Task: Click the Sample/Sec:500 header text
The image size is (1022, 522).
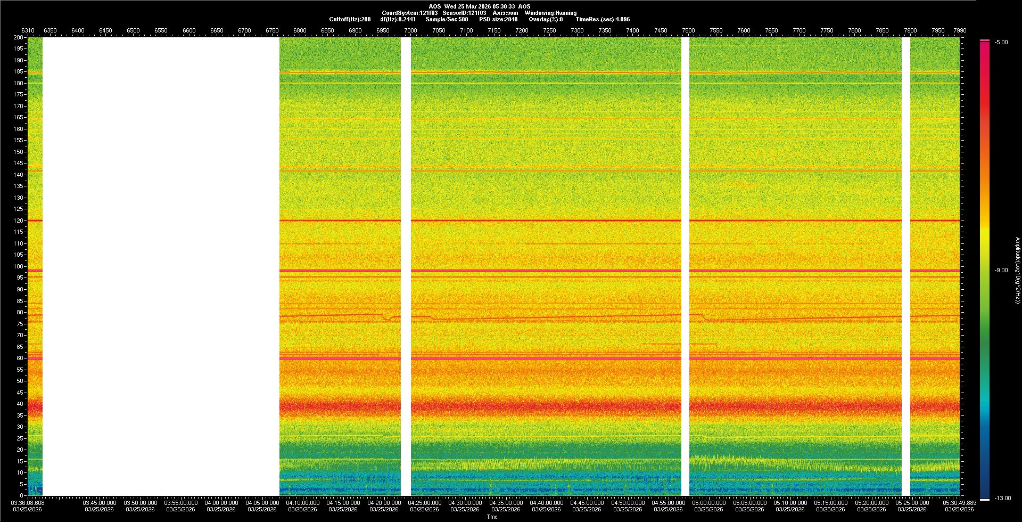Action: (447, 19)
